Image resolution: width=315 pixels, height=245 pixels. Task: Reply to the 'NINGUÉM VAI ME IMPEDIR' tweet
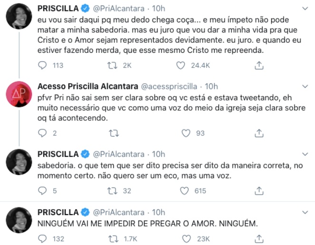43,239
